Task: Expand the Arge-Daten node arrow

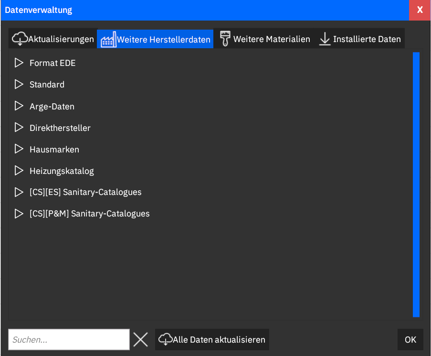Action: click(19, 106)
